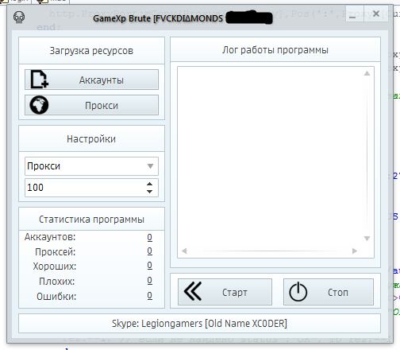Click the Skype: Legiongamers contact bar
The image size is (400, 350).
tap(199, 324)
